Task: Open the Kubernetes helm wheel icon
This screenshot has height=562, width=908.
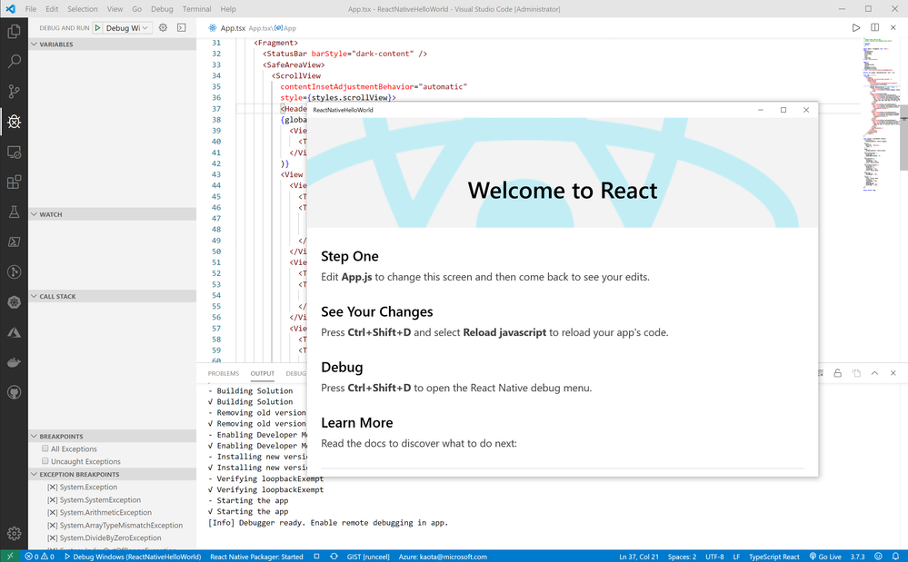Action: coord(14,301)
